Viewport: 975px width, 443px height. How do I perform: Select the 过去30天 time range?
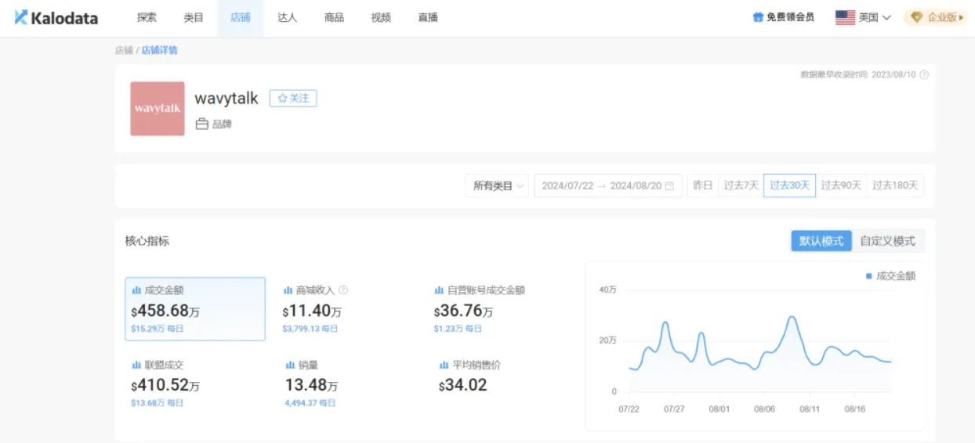tap(789, 185)
